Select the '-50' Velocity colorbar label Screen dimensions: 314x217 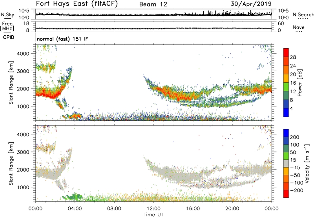point(295,175)
